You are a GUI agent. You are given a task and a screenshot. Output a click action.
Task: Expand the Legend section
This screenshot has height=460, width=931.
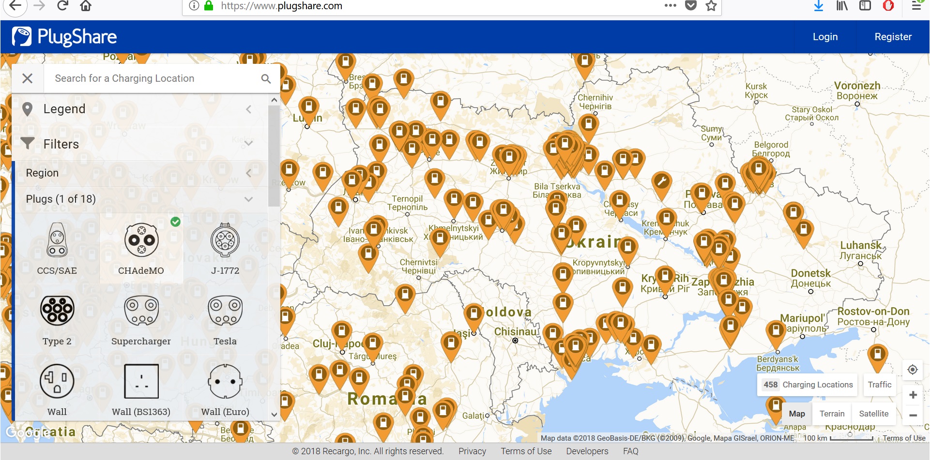[x=140, y=109]
